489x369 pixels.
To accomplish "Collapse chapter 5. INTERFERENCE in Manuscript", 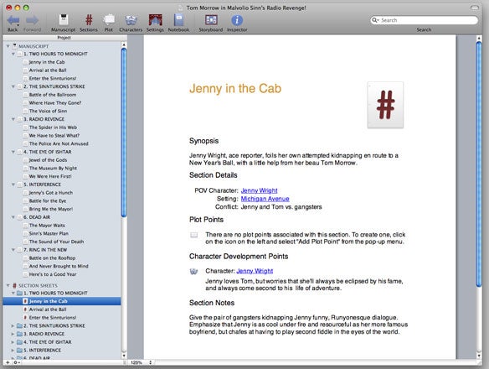I will click(13, 184).
